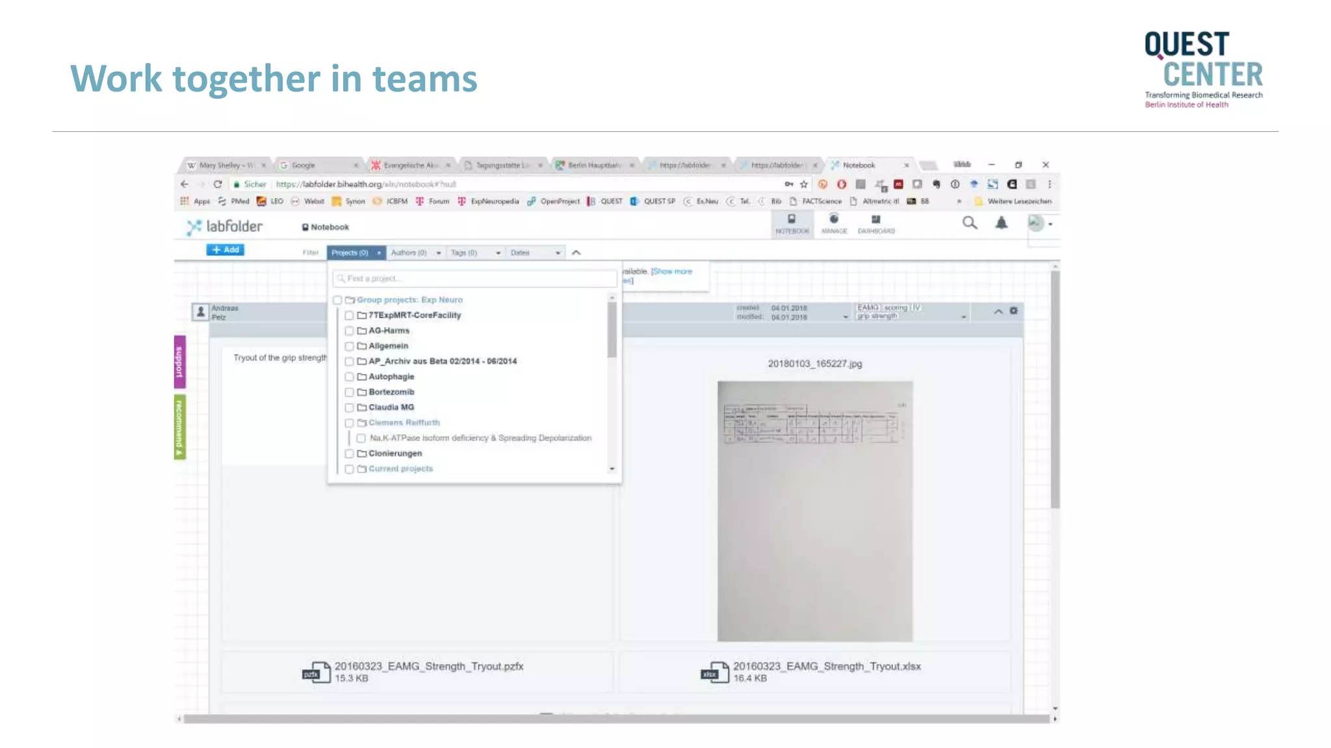Open the entry settings gear icon
The width and height of the screenshot is (1331, 748).
pyautogui.click(x=1013, y=311)
